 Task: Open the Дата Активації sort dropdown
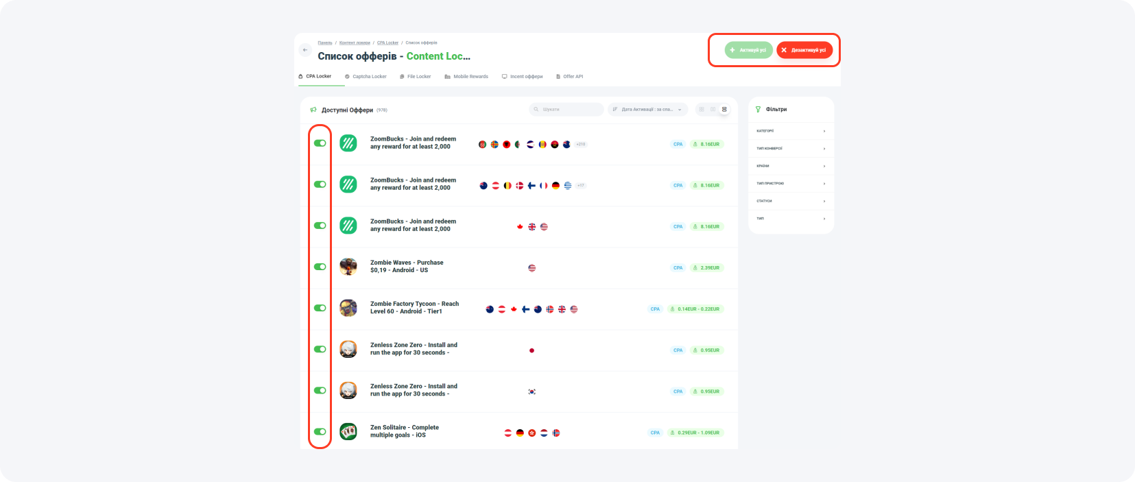coord(647,110)
